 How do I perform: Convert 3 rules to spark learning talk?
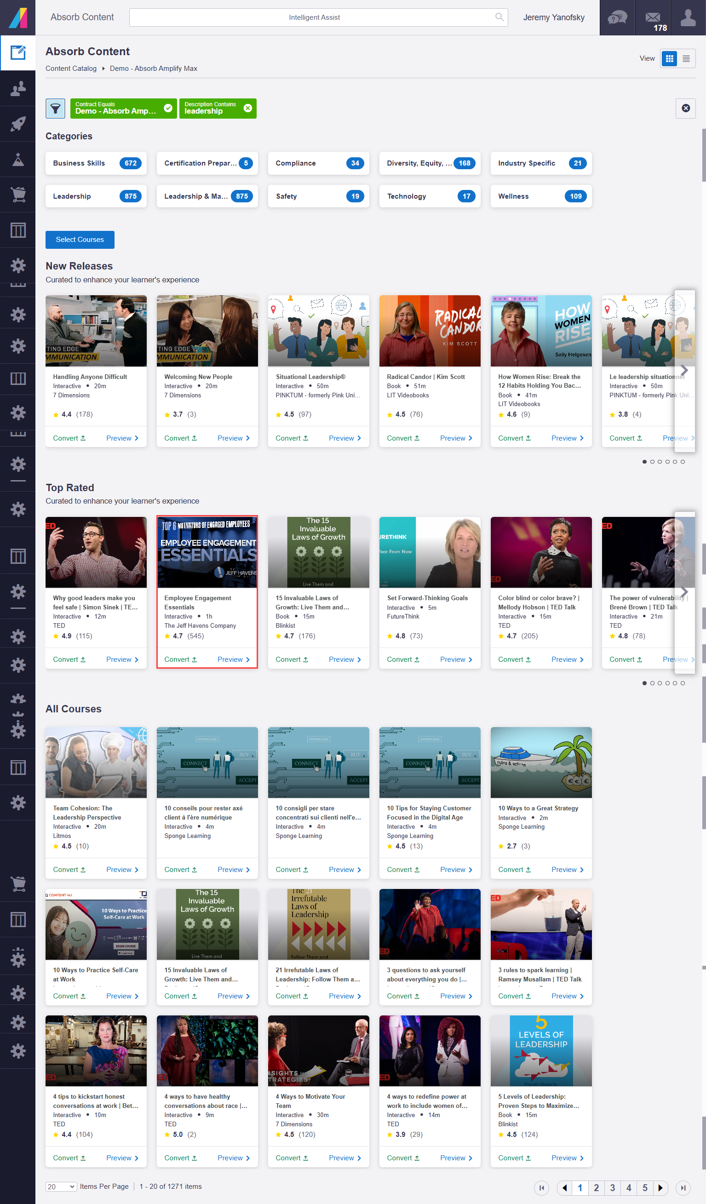(515, 996)
